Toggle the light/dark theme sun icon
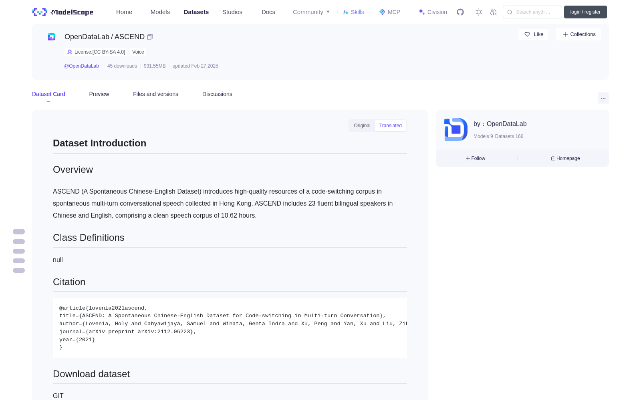Screen dimensions: 641x400 point(479,12)
